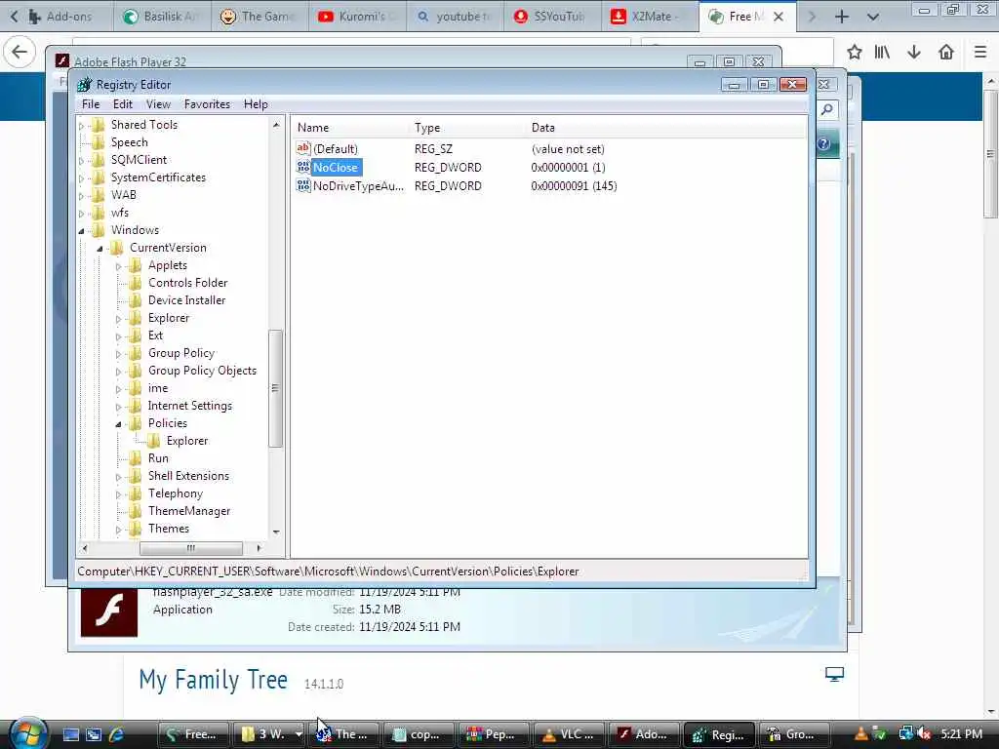Click the Windows Start orb

[x=28, y=733]
